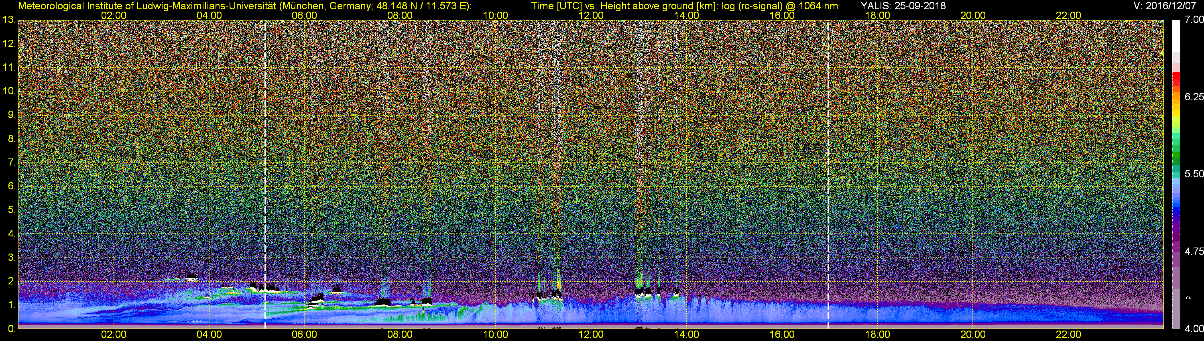The width and height of the screenshot is (1204, 341).
Task: Click the 6 km height axis label
Action: 12,187
